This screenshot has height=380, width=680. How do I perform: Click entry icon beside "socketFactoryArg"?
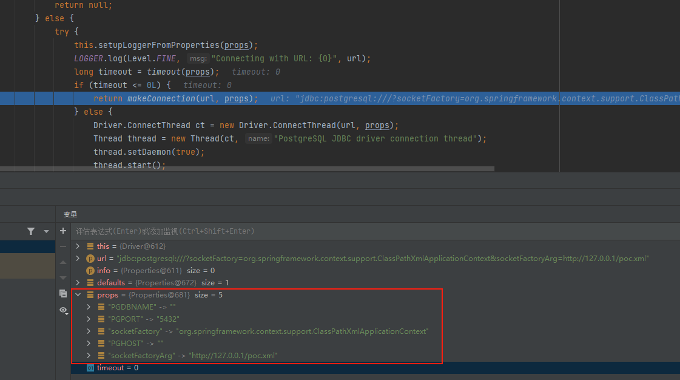point(101,355)
